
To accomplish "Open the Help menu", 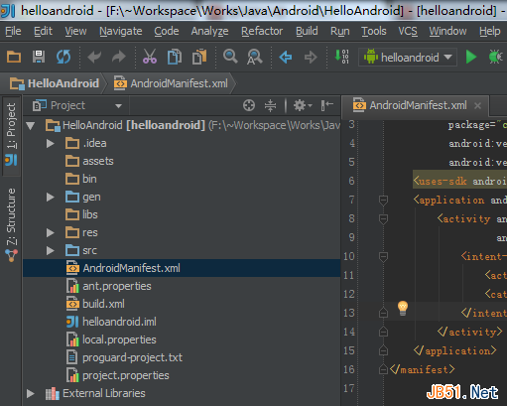I will [x=490, y=31].
